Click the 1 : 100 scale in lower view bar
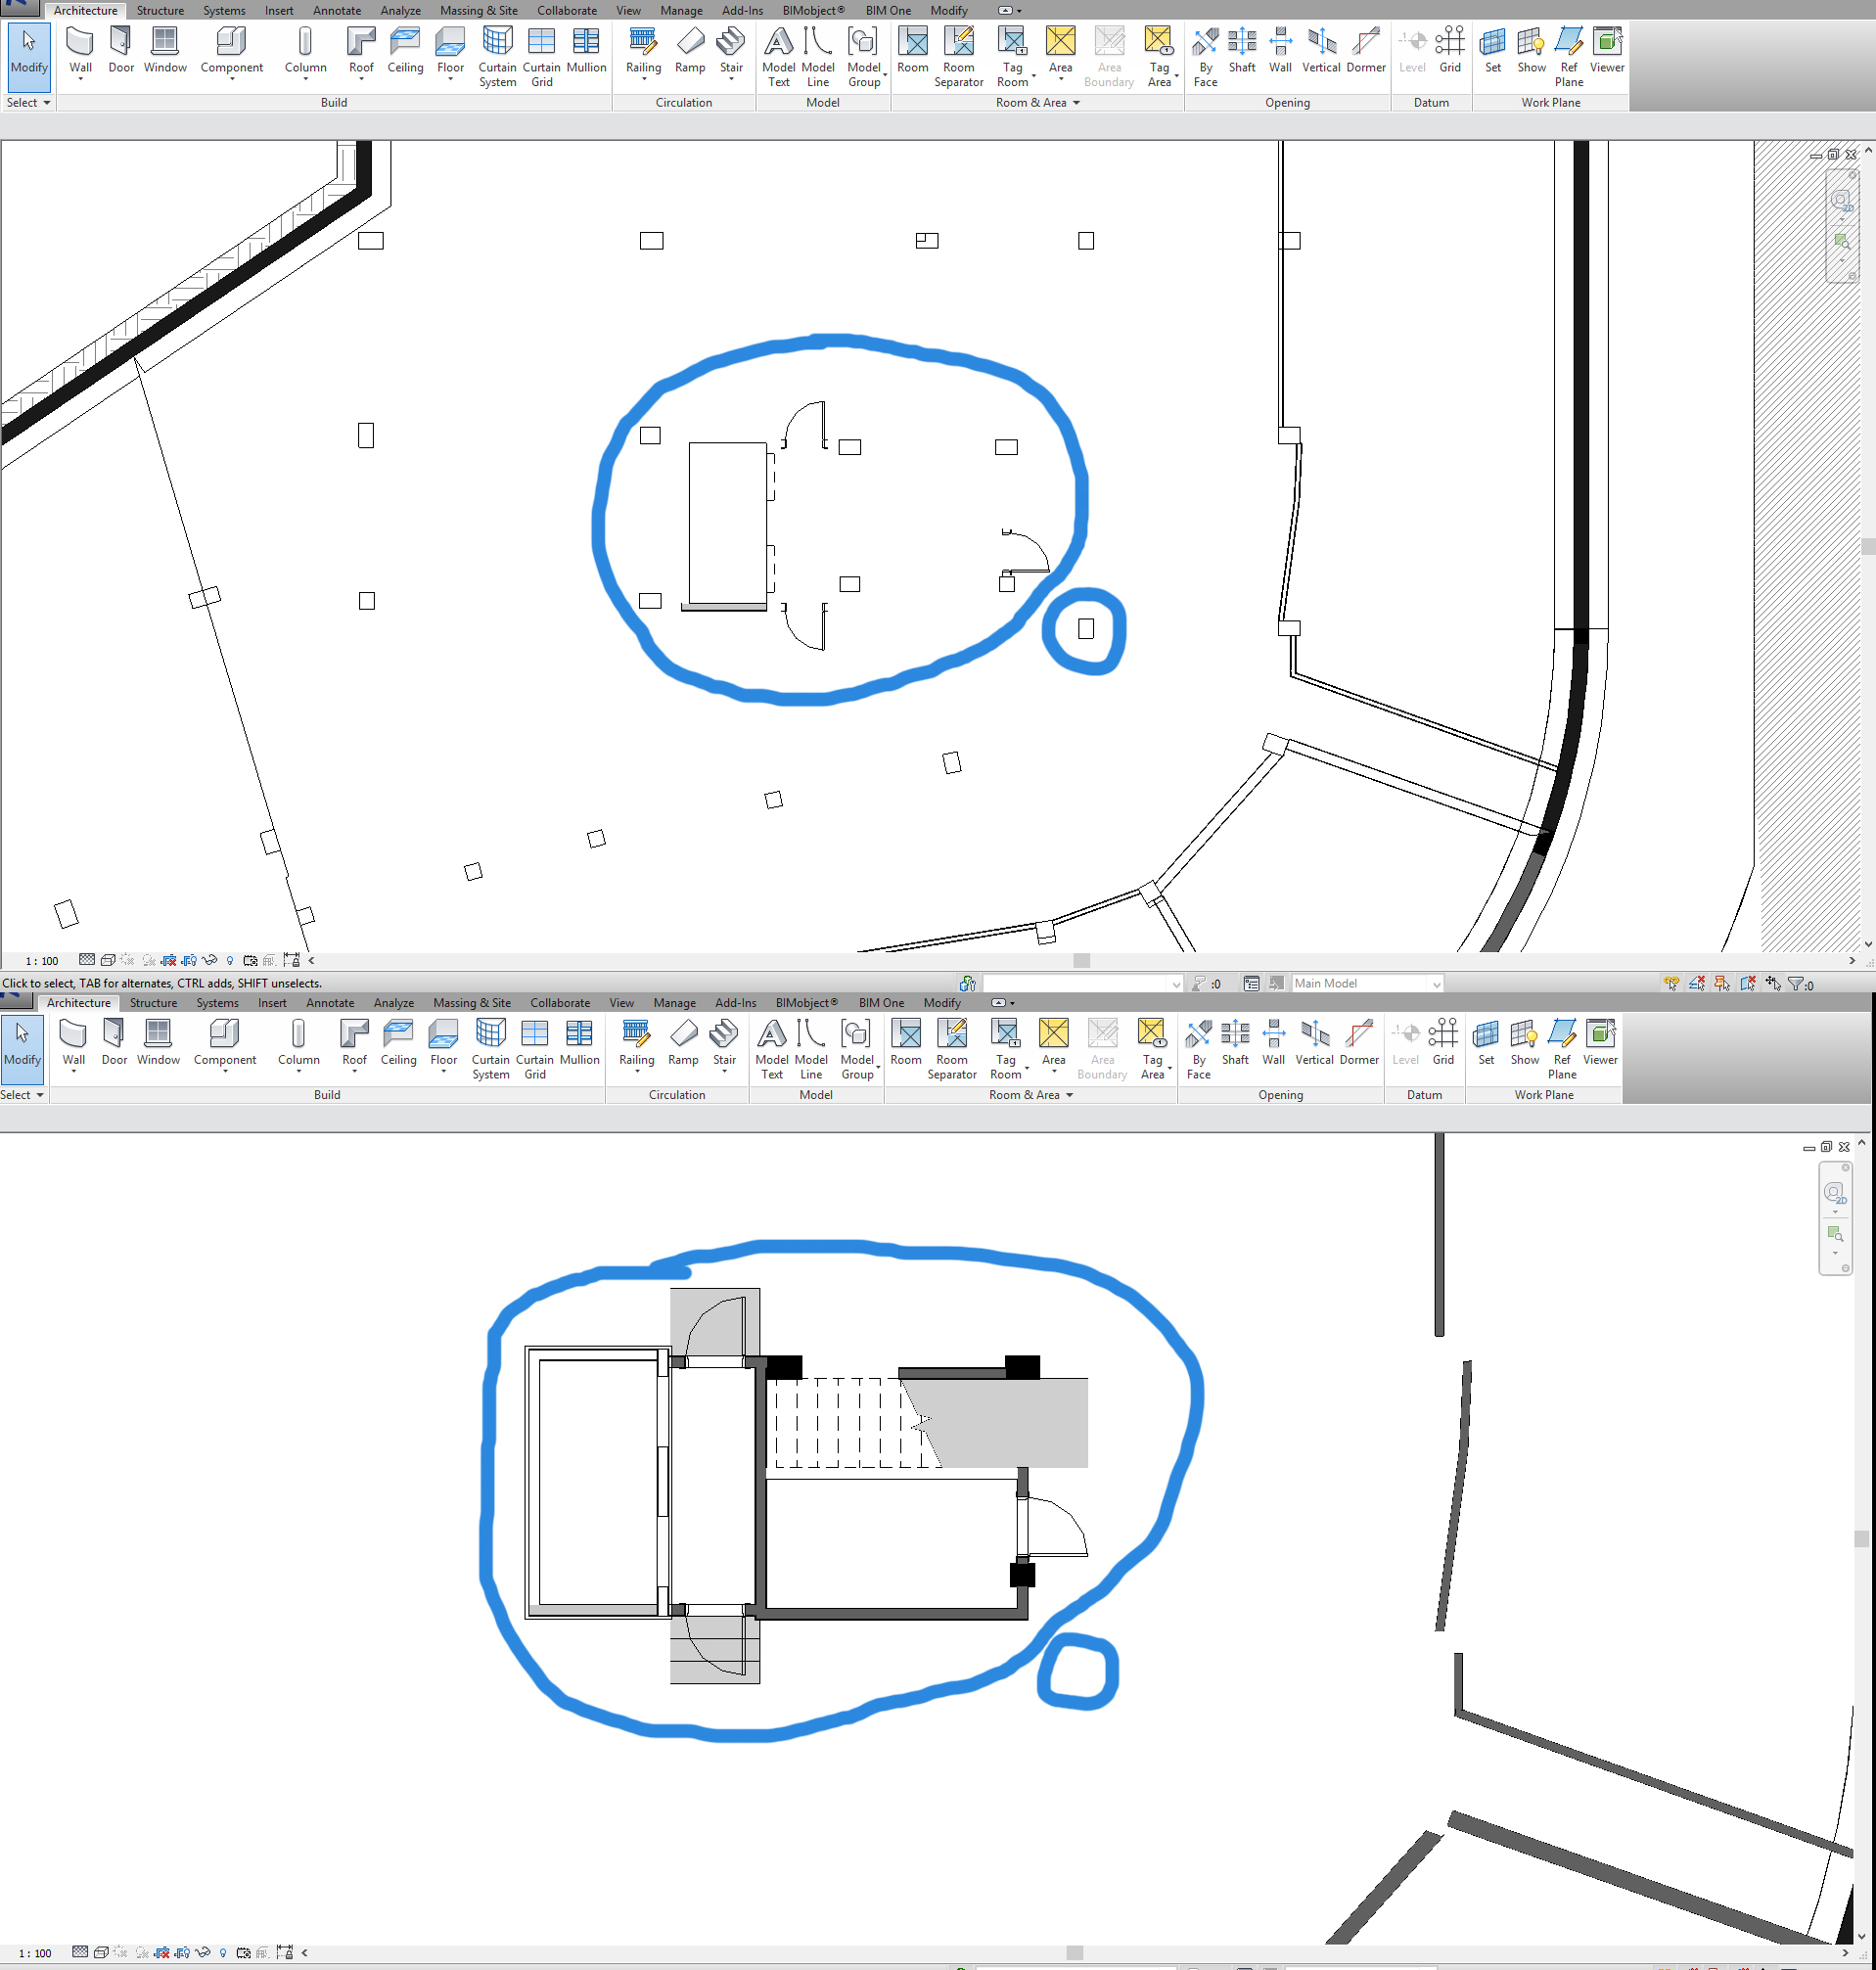Viewport: 1876px width, 1970px height. click(x=35, y=1952)
